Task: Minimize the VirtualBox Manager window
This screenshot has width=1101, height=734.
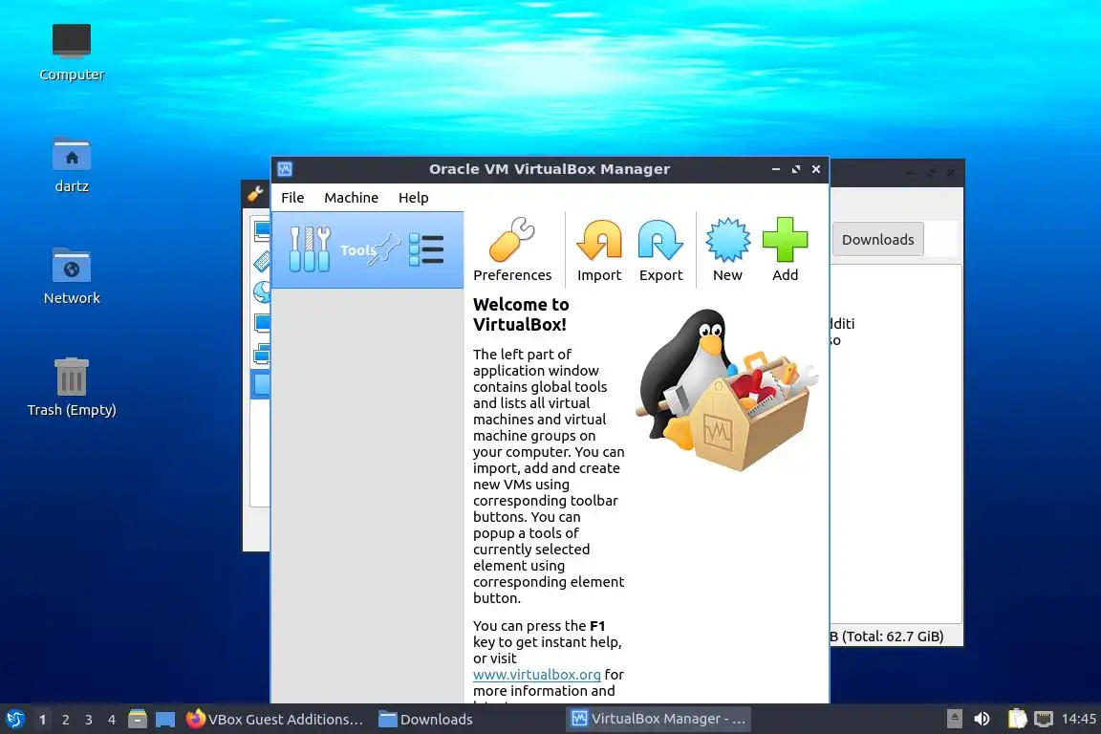Action: coord(776,169)
